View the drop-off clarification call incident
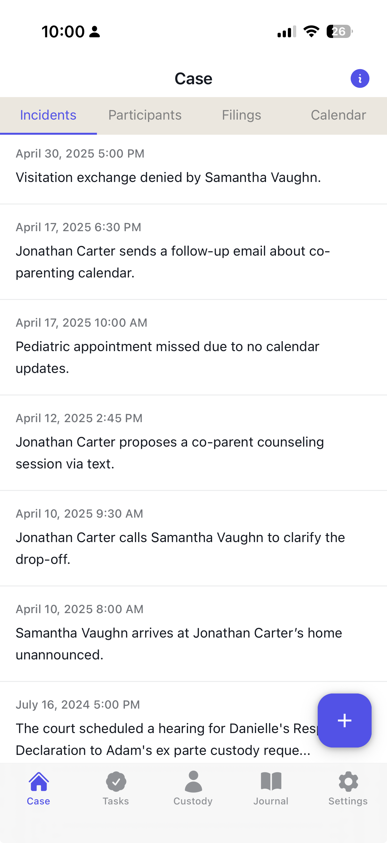Image resolution: width=387 pixels, height=843 pixels. 180,537
